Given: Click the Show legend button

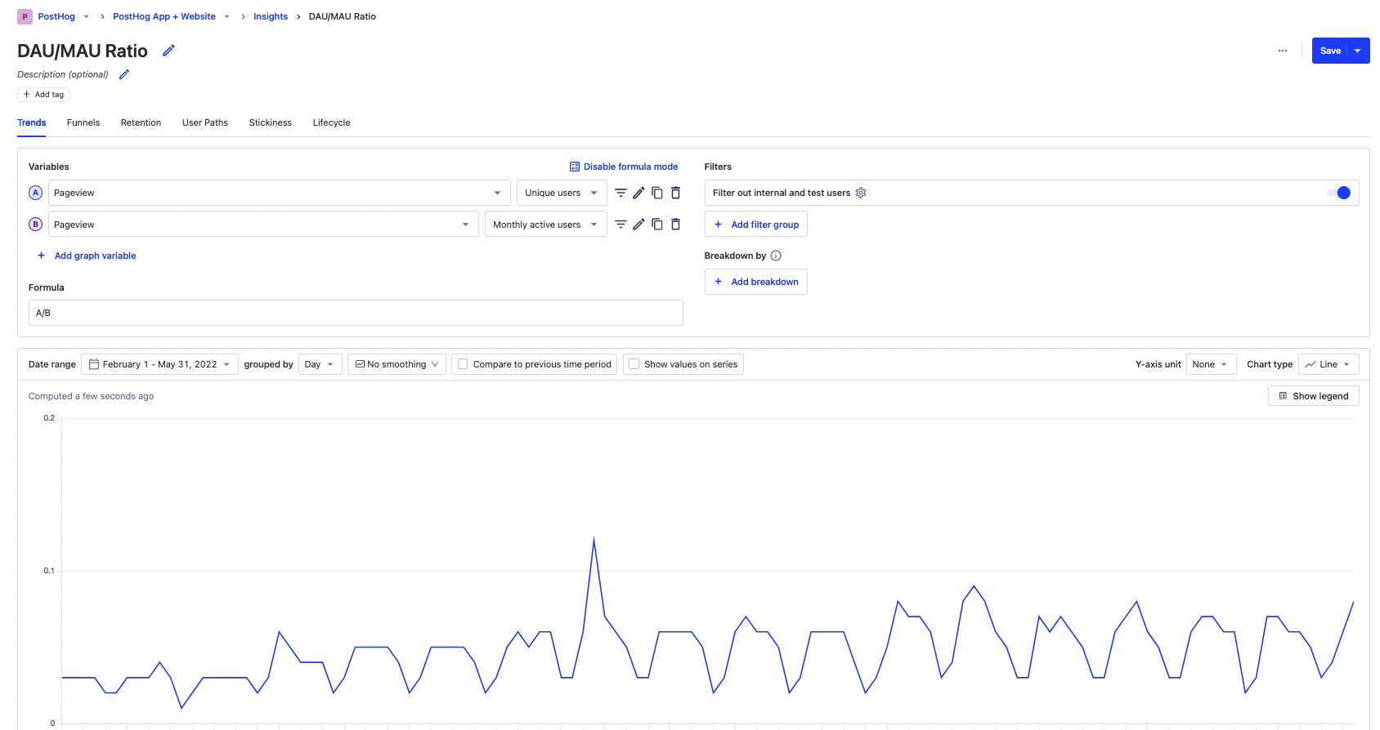Looking at the screenshot, I should [x=1313, y=396].
